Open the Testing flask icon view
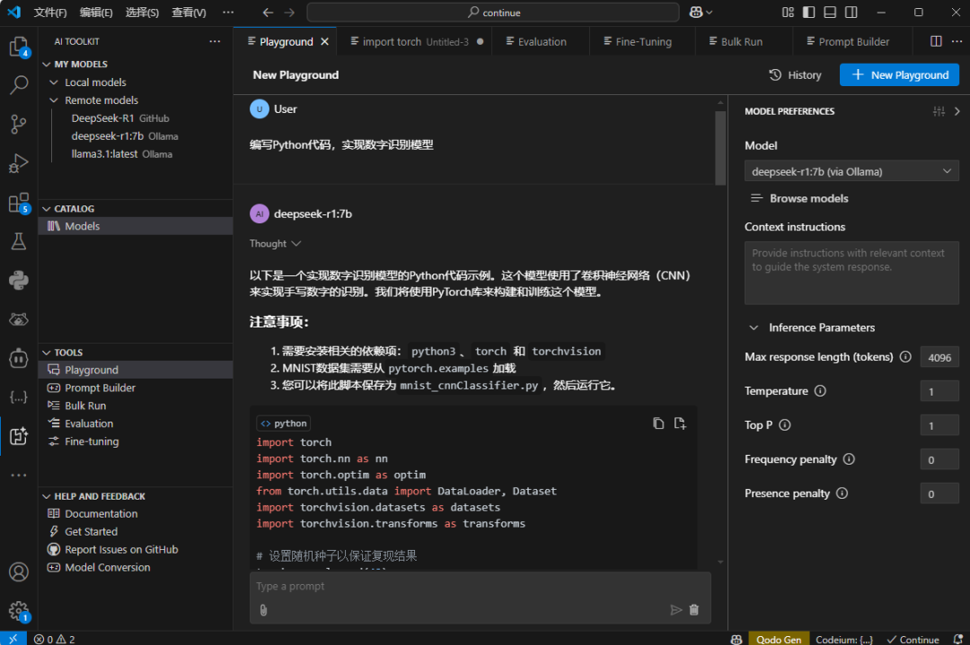970x645 pixels. [19, 241]
